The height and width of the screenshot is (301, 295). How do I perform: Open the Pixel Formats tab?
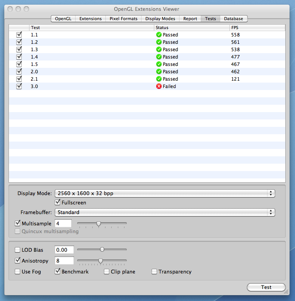(124, 19)
